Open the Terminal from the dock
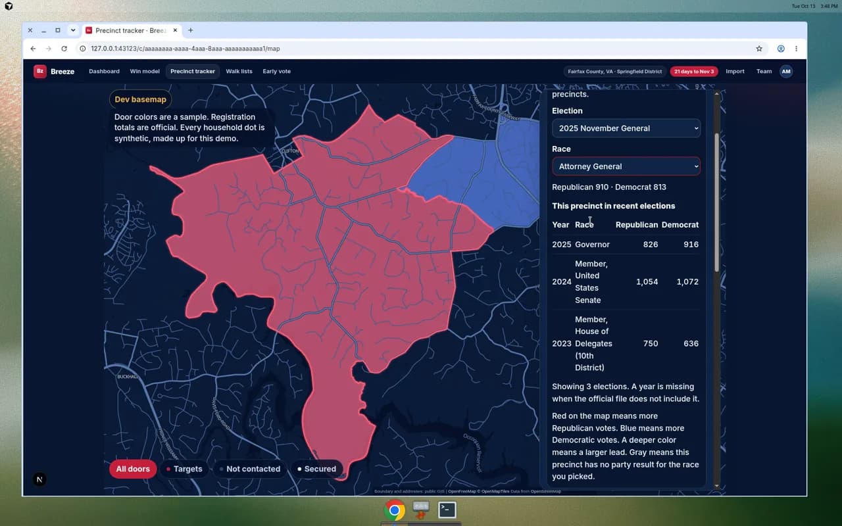This screenshot has height=526, width=842. (447, 510)
